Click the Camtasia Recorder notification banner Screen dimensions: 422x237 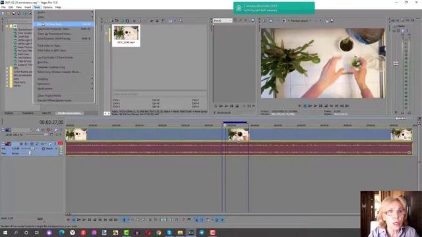tap(274, 8)
